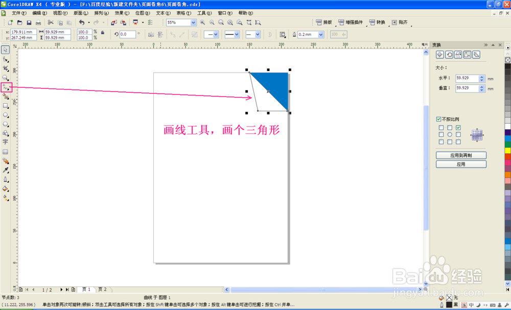This screenshot has height=310, width=511.
Task: Select the Zoom tool in toolbox
Action: pyautogui.click(x=6, y=77)
